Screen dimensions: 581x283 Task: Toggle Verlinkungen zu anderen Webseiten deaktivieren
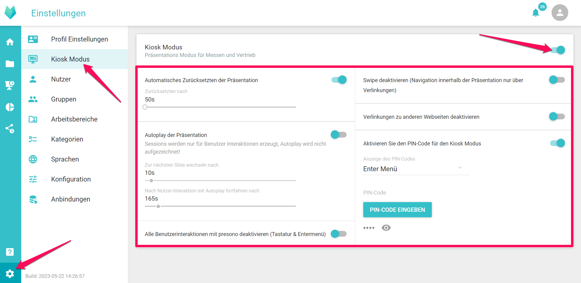[x=557, y=116]
